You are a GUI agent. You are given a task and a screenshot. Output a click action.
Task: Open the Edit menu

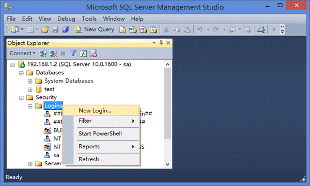click(x=27, y=19)
